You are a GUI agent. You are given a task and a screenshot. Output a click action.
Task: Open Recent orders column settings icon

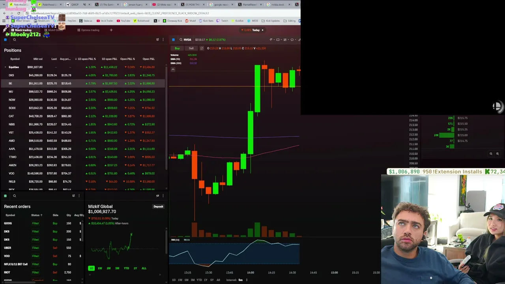click(x=73, y=196)
